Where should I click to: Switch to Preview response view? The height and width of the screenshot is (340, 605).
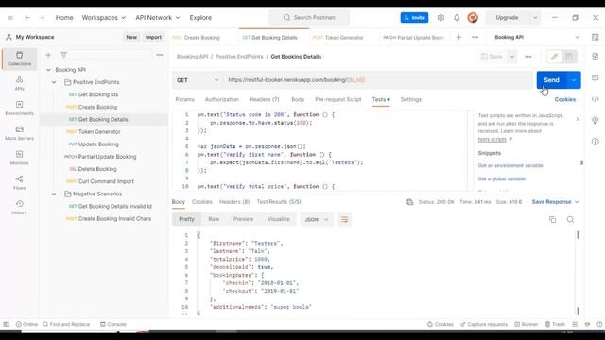243,219
